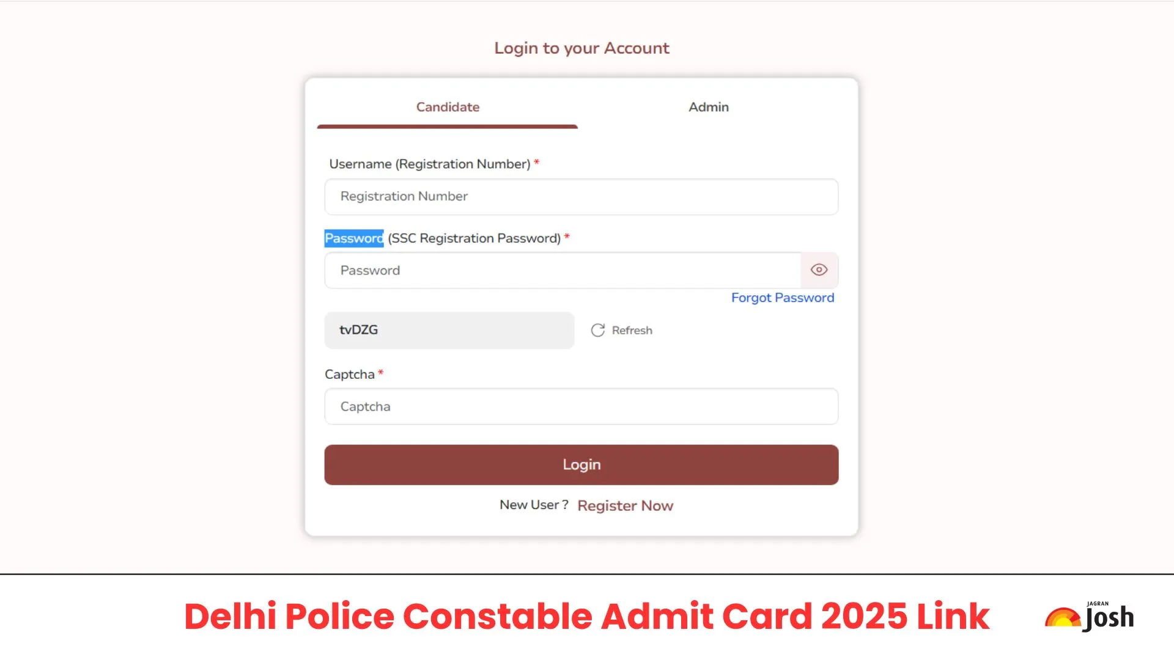Click the highlighted Password word in label
1174x660 pixels.
(x=353, y=238)
